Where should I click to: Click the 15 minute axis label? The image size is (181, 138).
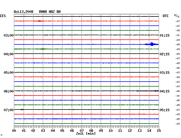coord(159,130)
